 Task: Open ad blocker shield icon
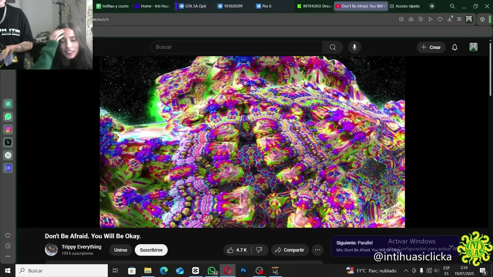point(421,19)
